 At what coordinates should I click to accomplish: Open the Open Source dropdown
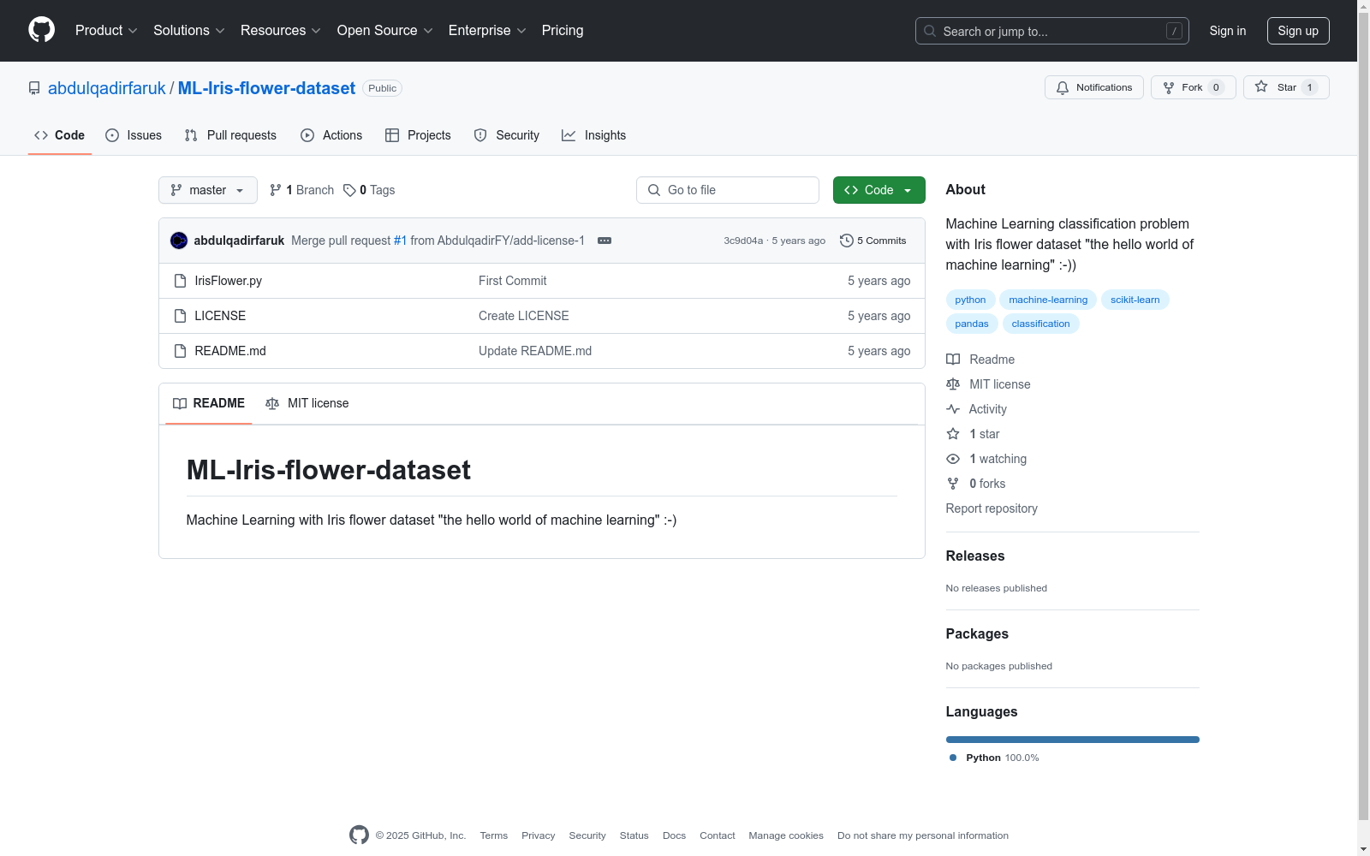385,31
